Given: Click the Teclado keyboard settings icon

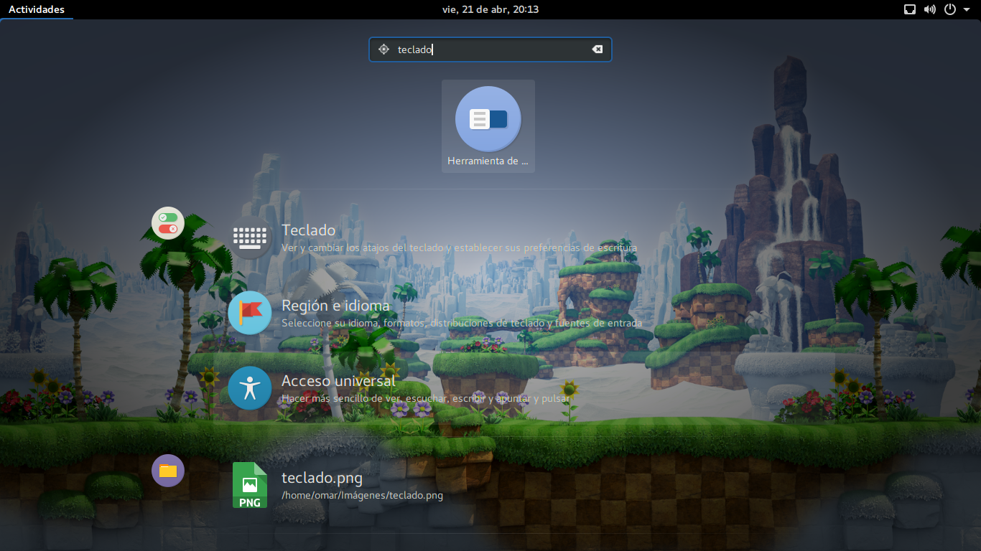Looking at the screenshot, I should point(250,237).
